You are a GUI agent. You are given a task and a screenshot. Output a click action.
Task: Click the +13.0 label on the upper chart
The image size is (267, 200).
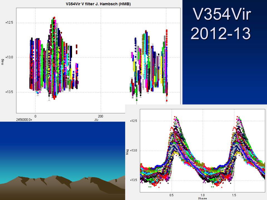pos(9,57)
